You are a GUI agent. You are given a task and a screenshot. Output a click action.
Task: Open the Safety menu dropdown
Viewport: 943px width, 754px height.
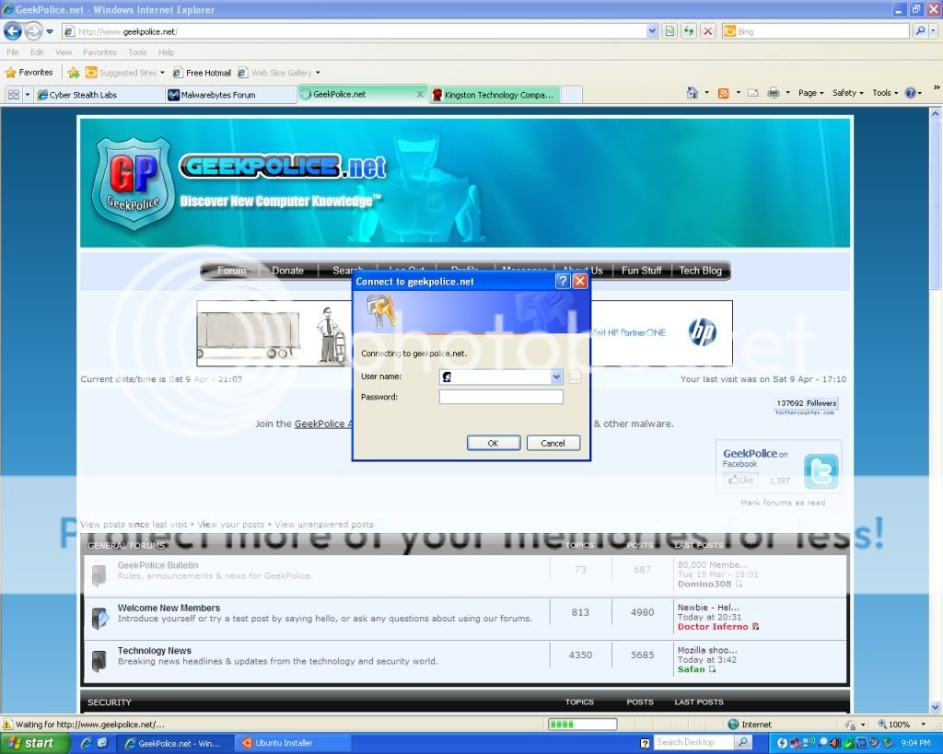point(847,93)
